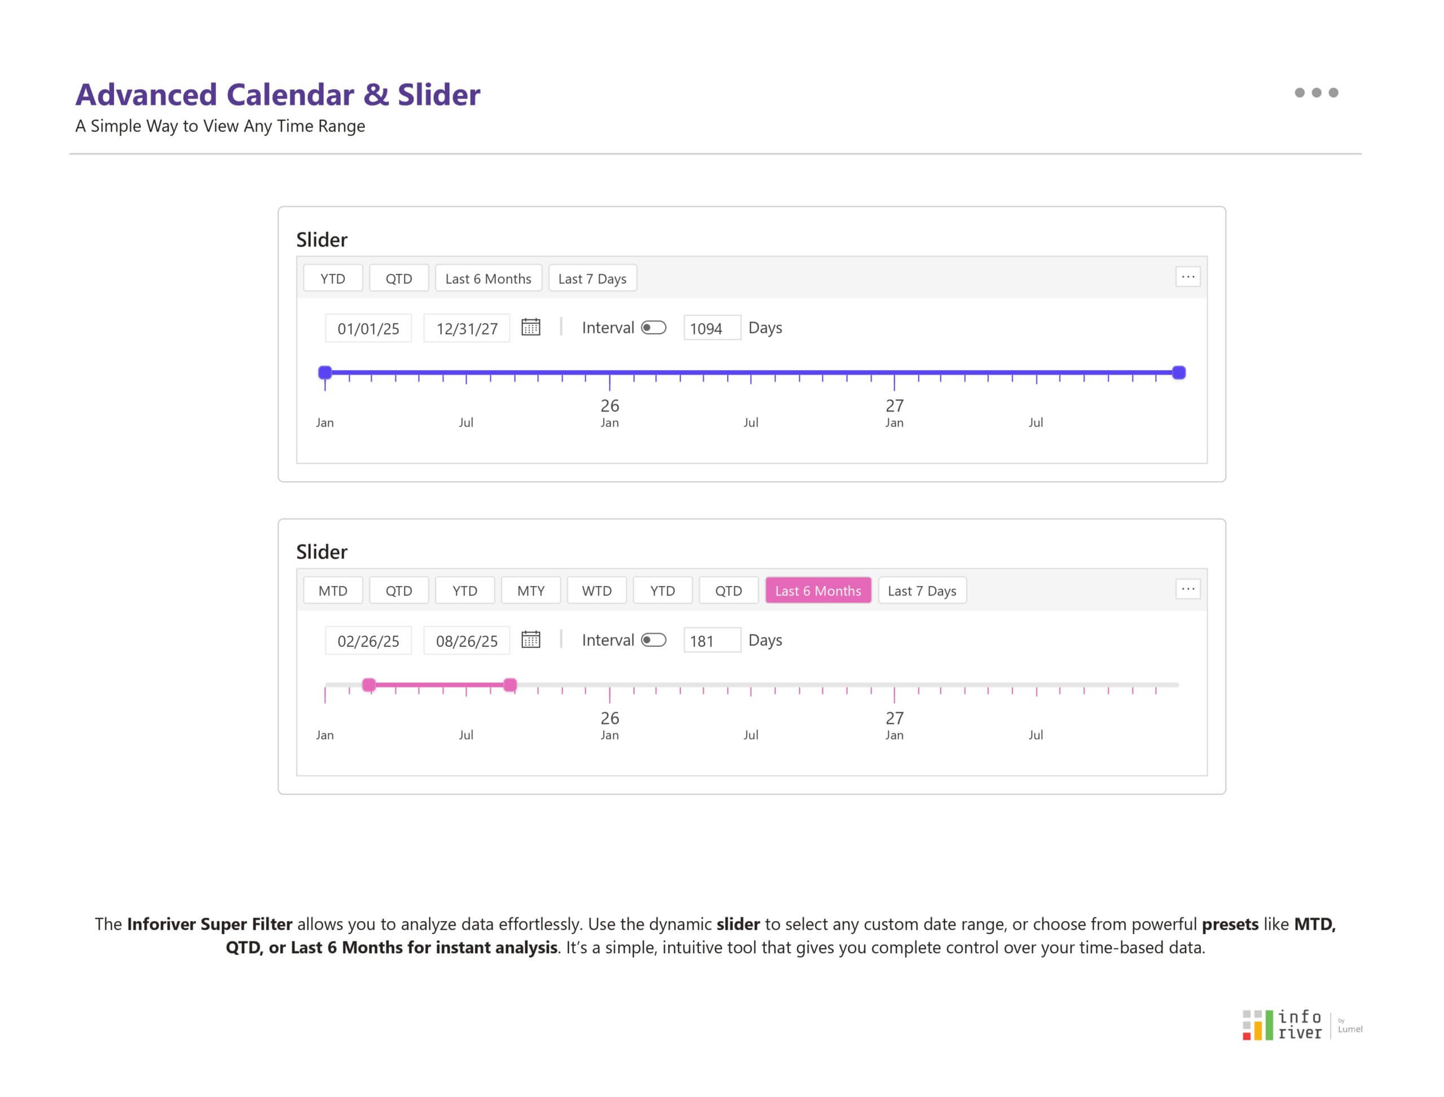Select the QTD preset on the top slider

click(398, 277)
